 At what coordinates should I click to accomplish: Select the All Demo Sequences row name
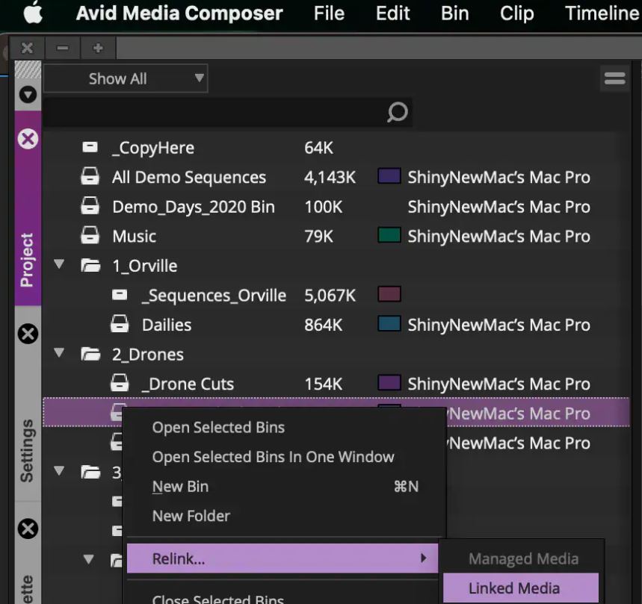point(189,178)
